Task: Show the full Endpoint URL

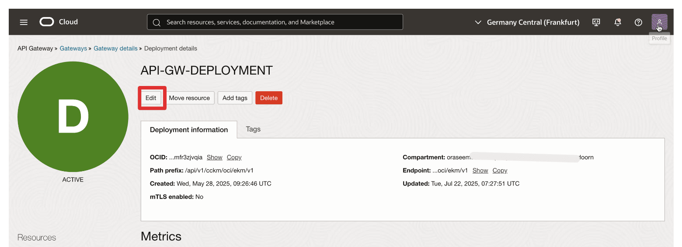Action: [480, 170]
